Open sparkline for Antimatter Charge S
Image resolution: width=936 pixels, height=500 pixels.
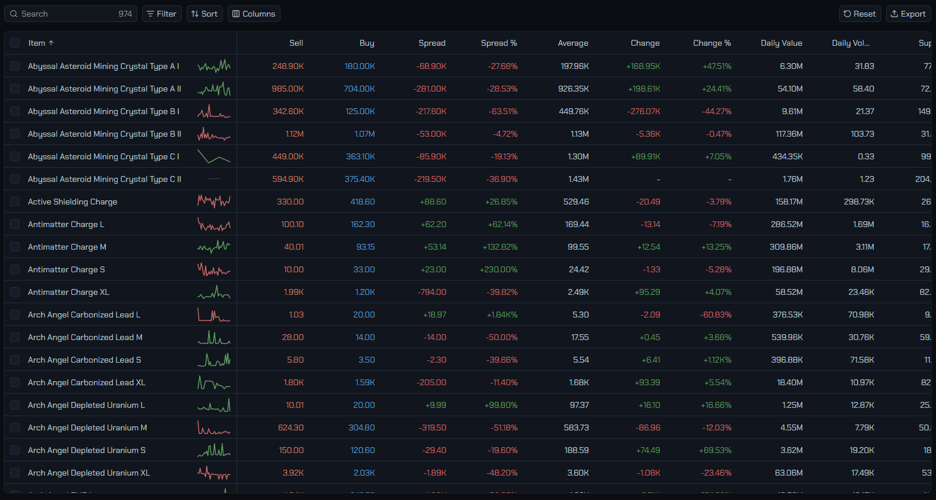214,269
